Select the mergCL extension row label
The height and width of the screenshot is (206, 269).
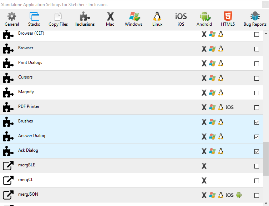click(26, 180)
